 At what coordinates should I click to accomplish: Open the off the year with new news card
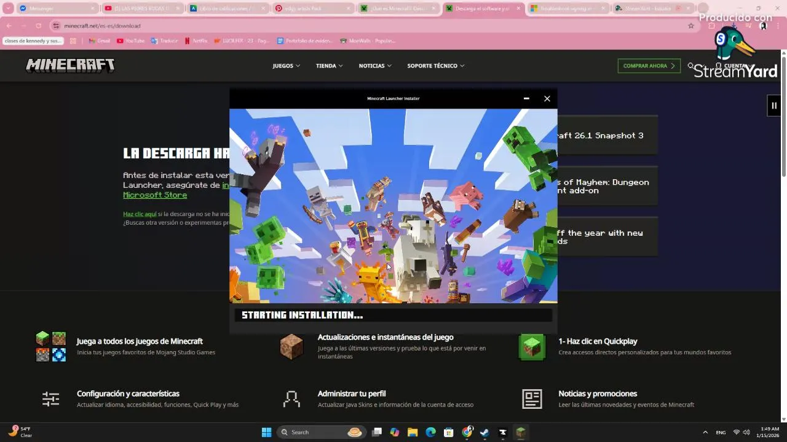click(607, 237)
